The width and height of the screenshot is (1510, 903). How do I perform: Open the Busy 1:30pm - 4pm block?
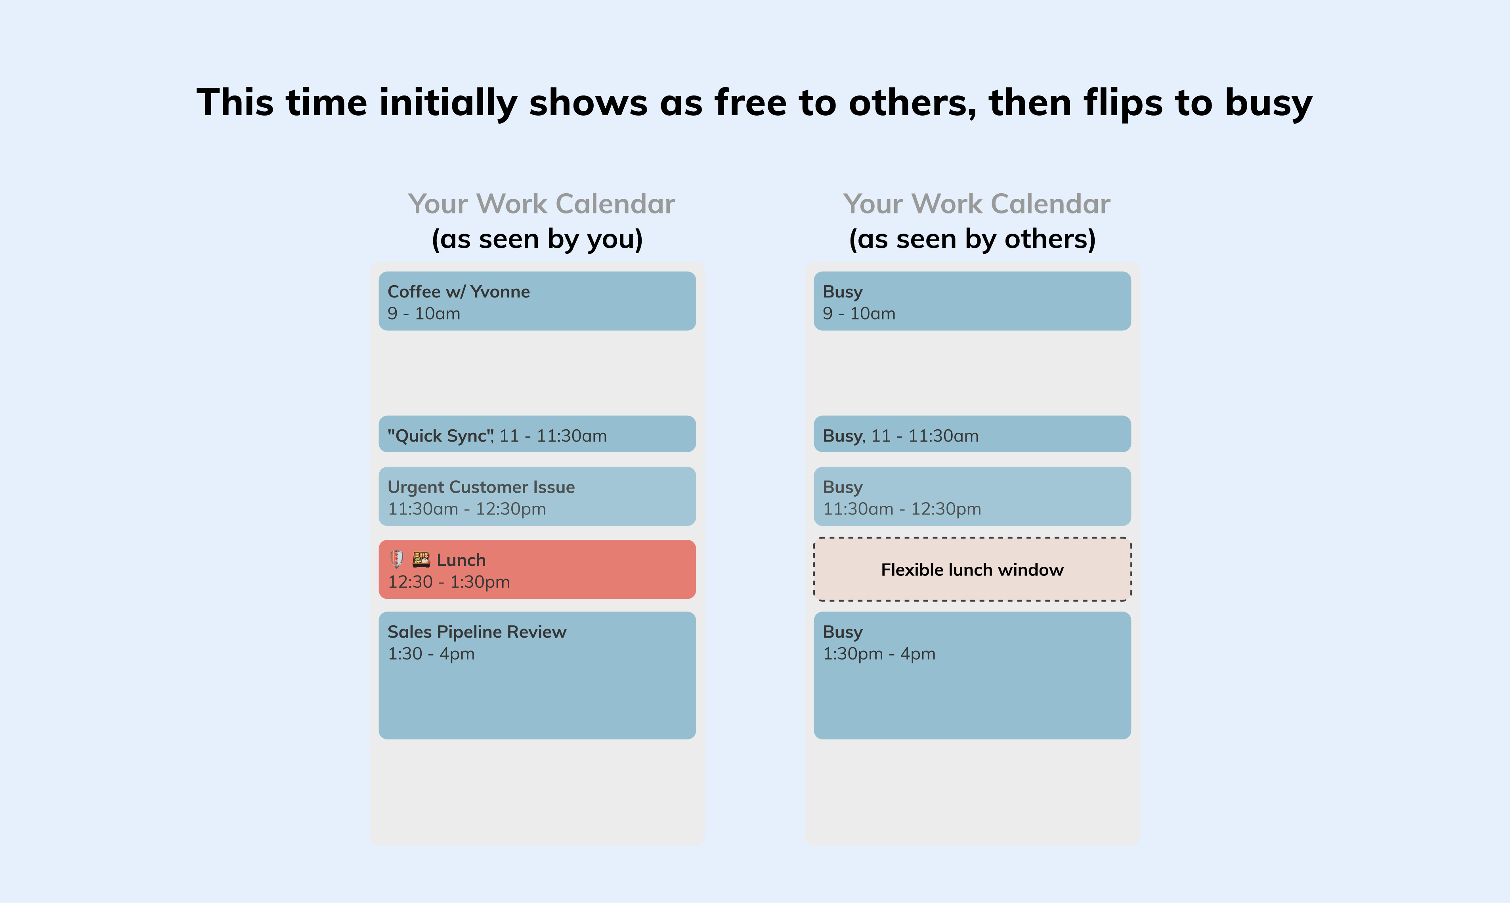(972, 675)
